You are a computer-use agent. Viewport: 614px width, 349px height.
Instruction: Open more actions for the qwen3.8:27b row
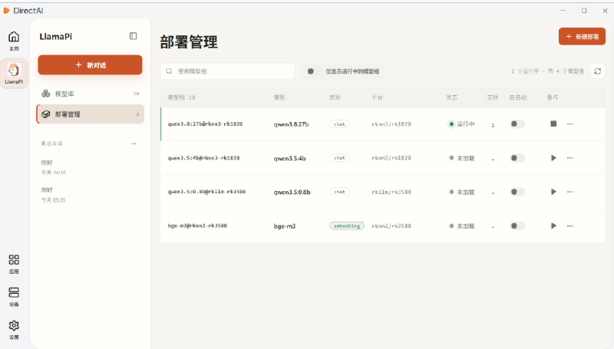coord(570,123)
